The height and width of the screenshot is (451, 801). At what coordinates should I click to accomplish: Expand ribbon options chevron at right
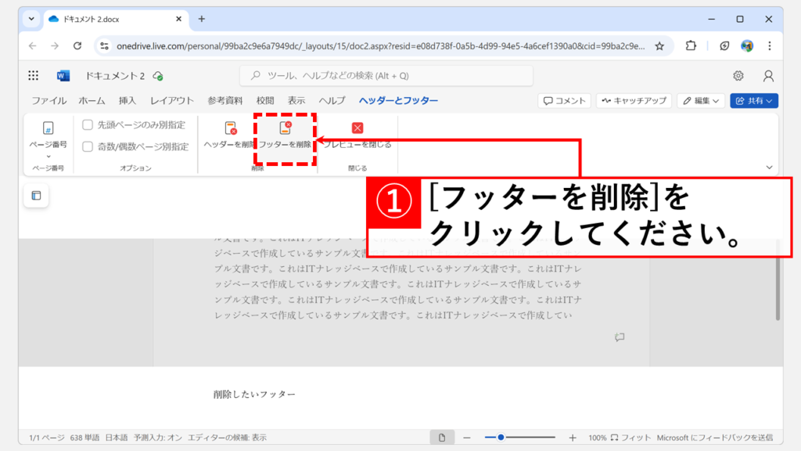[x=769, y=168]
